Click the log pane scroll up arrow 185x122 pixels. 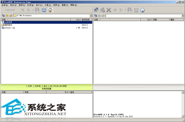[183, 92]
